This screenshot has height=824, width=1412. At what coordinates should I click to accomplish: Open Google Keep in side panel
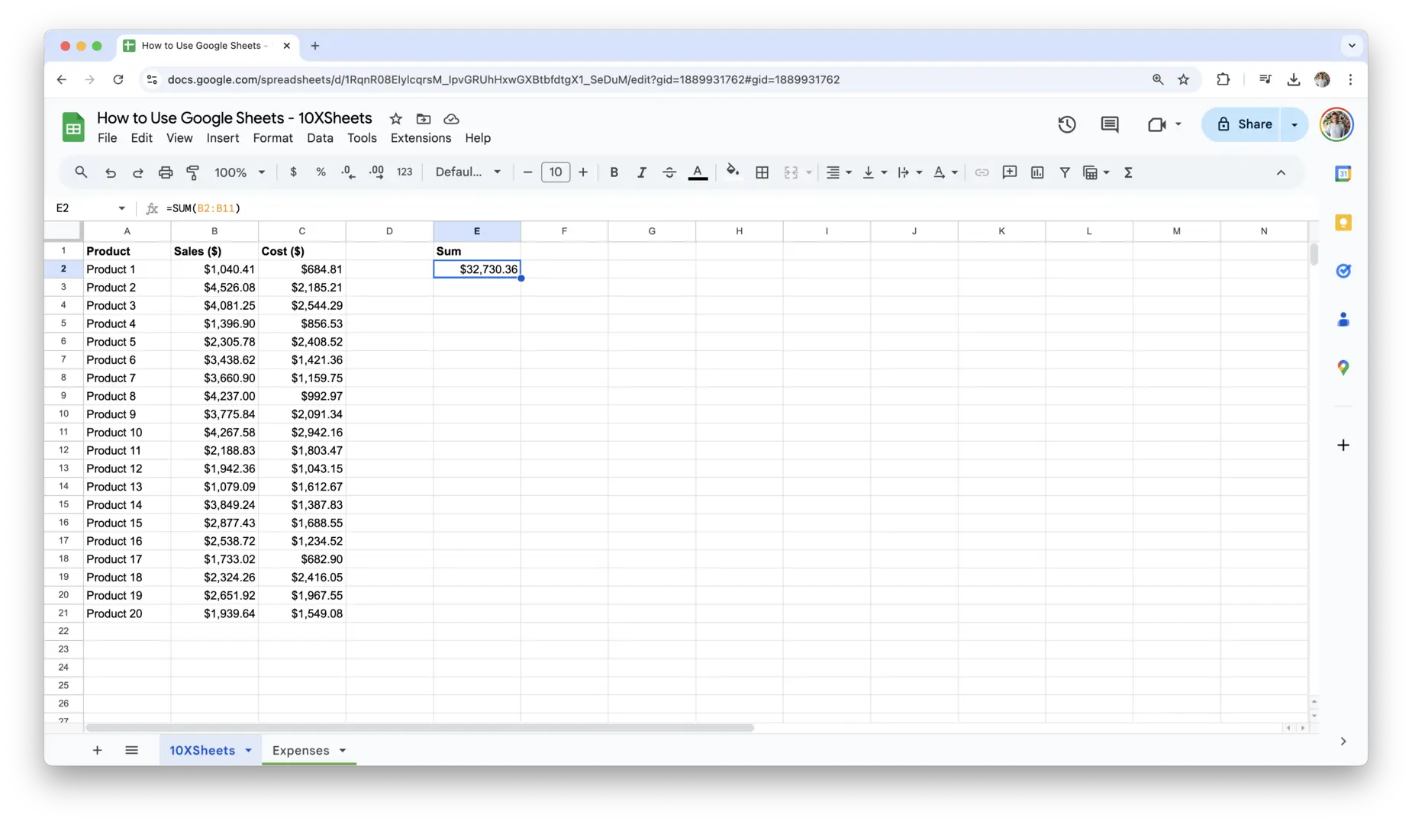coord(1343,222)
